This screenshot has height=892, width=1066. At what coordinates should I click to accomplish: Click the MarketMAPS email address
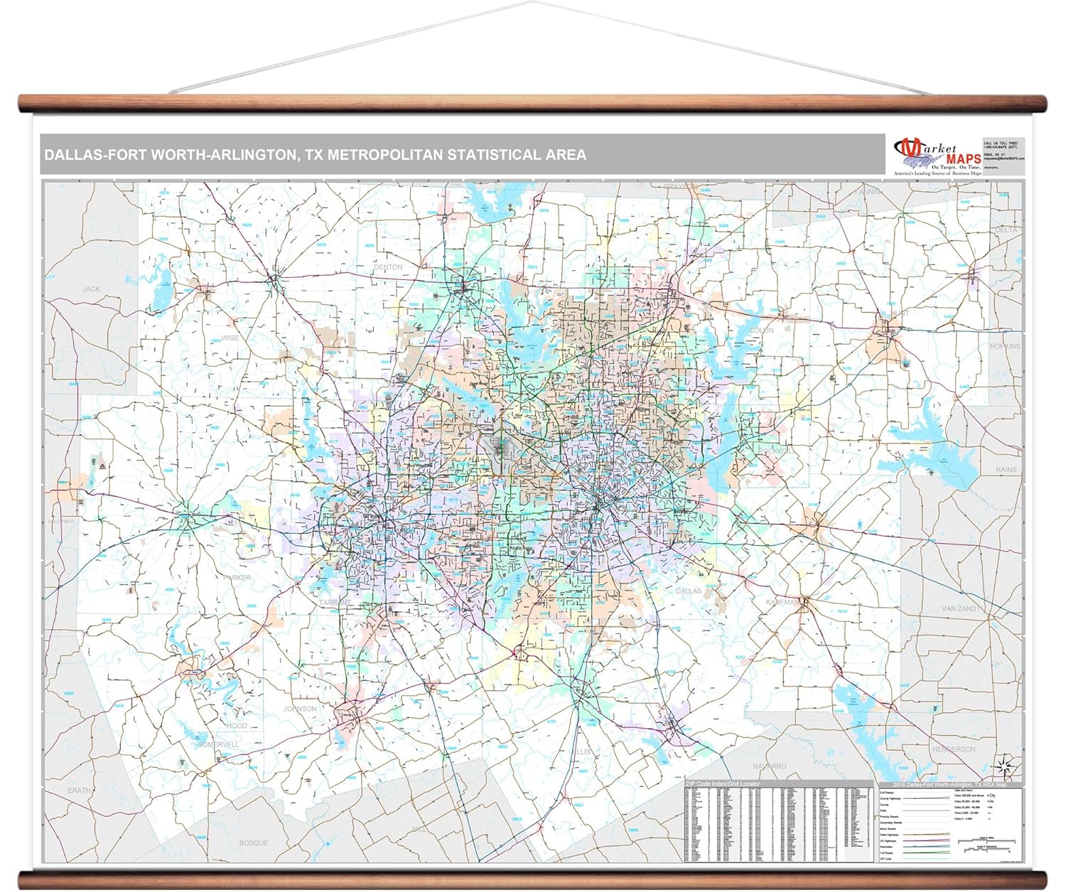tap(1005, 157)
